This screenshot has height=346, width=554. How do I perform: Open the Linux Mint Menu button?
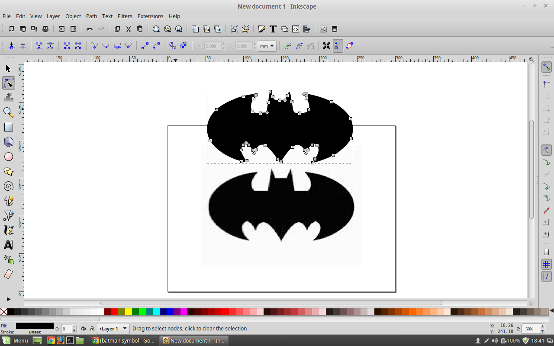pyautogui.click(x=15, y=340)
